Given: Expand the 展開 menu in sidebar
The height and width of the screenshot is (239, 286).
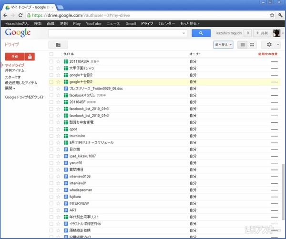Looking at the screenshot, I should (10, 89).
